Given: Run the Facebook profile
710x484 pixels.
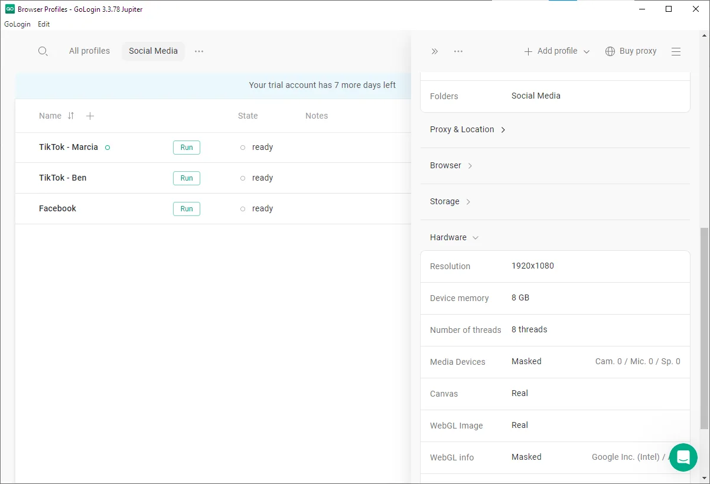Looking at the screenshot, I should pos(187,209).
